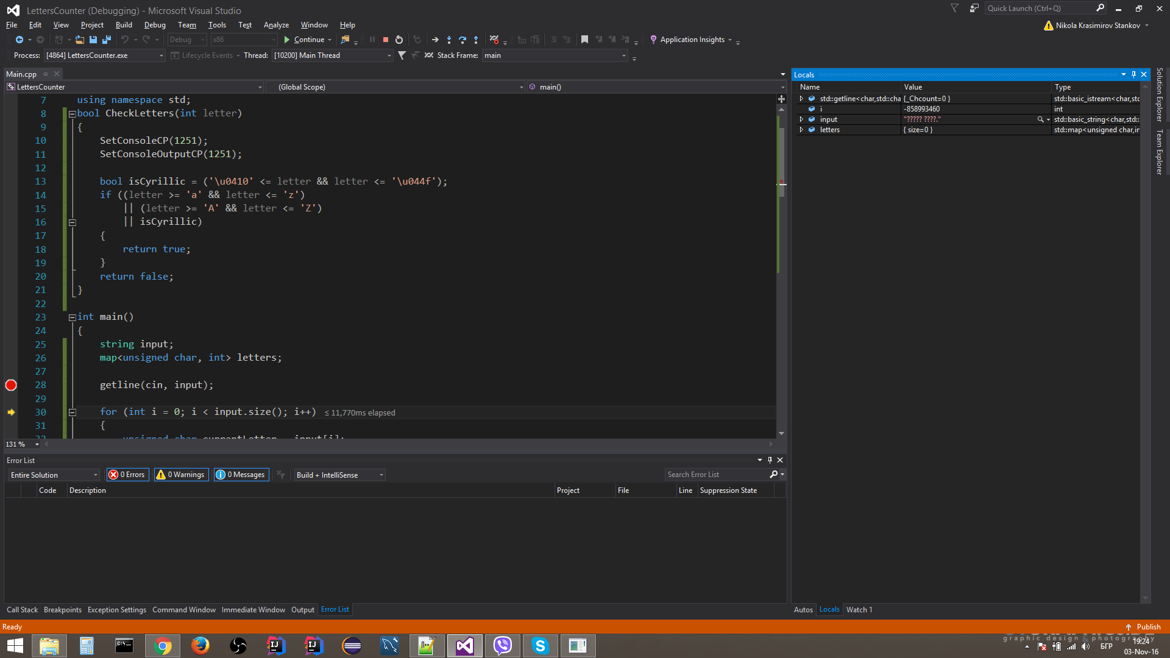This screenshot has height=658, width=1170.
Task: Collapse the main() function outline
Action: tap(73, 317)
